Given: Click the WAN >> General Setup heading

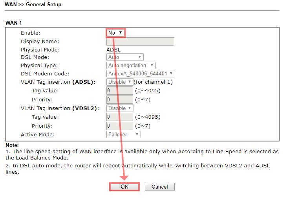Looking at the screenshot, I should click(x=33, y=5).
